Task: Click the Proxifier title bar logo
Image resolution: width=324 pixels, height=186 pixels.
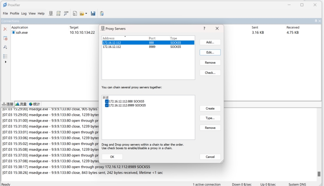Action: [5, 5]
